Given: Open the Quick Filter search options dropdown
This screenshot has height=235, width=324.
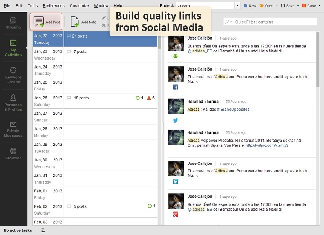Looking at the screenshot, I should [x=229, y=22].
